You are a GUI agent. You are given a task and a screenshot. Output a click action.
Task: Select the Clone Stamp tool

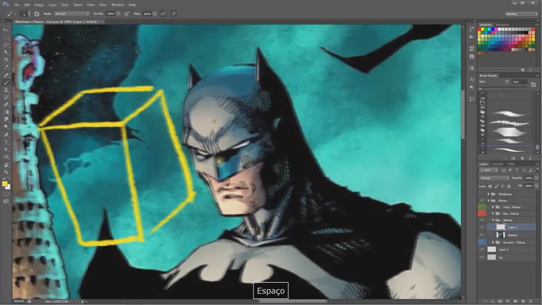click(x=6, y=90)
